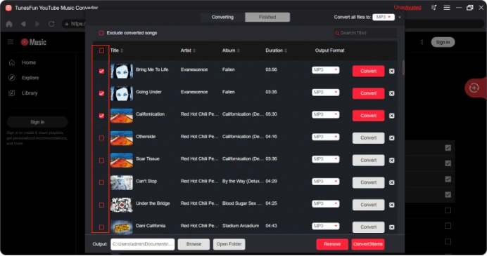Reload the page with refresh icon
The width and height of the screenshot is (487, 256).
[51, 24]
